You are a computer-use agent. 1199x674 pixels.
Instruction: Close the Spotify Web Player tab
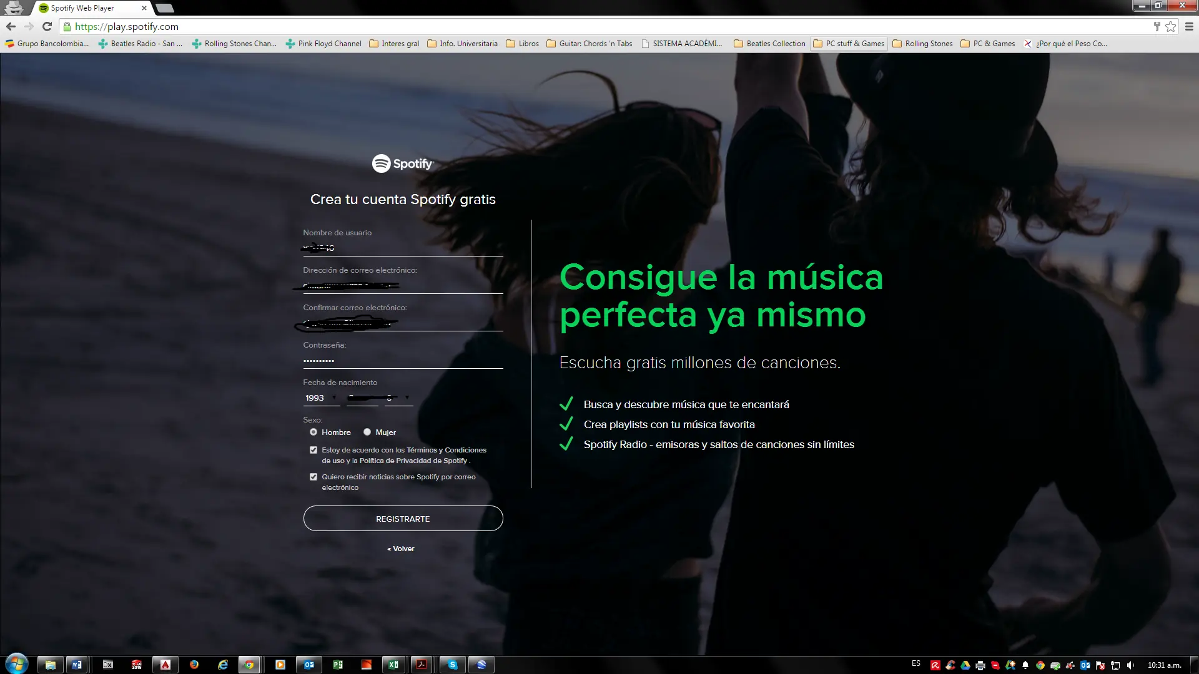coord(144,8)
